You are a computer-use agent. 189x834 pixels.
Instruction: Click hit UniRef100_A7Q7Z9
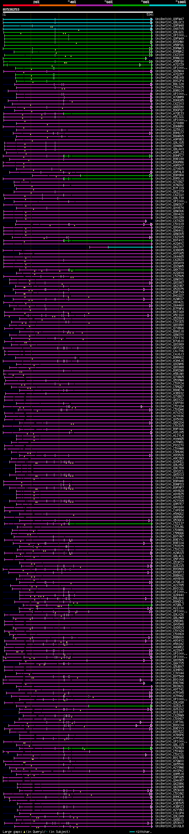170,65
